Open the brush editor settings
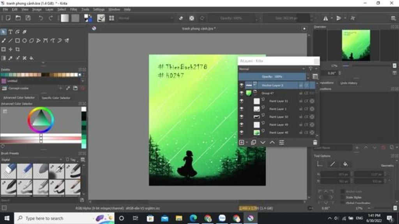Viewport: 399px width, 224px height. [x=101, y=18]
